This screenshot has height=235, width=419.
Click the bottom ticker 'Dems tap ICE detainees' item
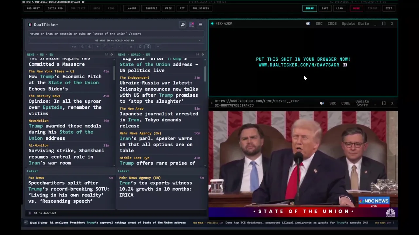pos(297,223)
